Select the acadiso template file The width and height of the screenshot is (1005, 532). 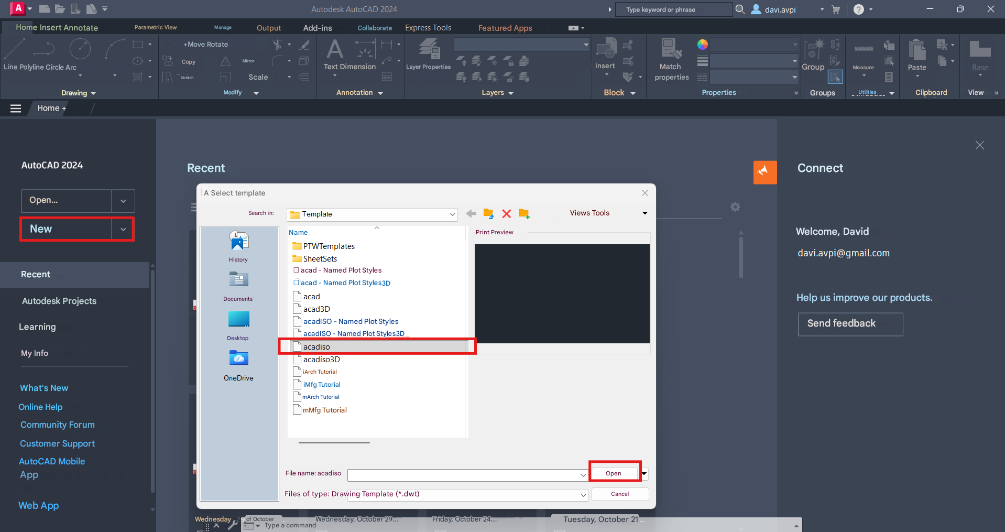pyautogui.click(x=377, y=346)
